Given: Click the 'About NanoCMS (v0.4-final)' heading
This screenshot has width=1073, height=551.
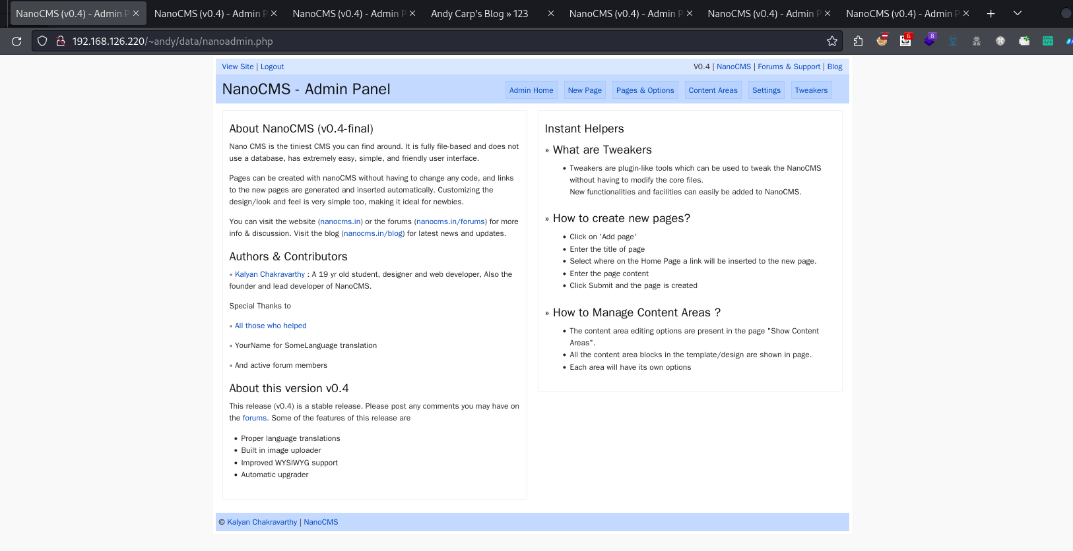Looking at the screenshot, I should click(x=301, y=129).
